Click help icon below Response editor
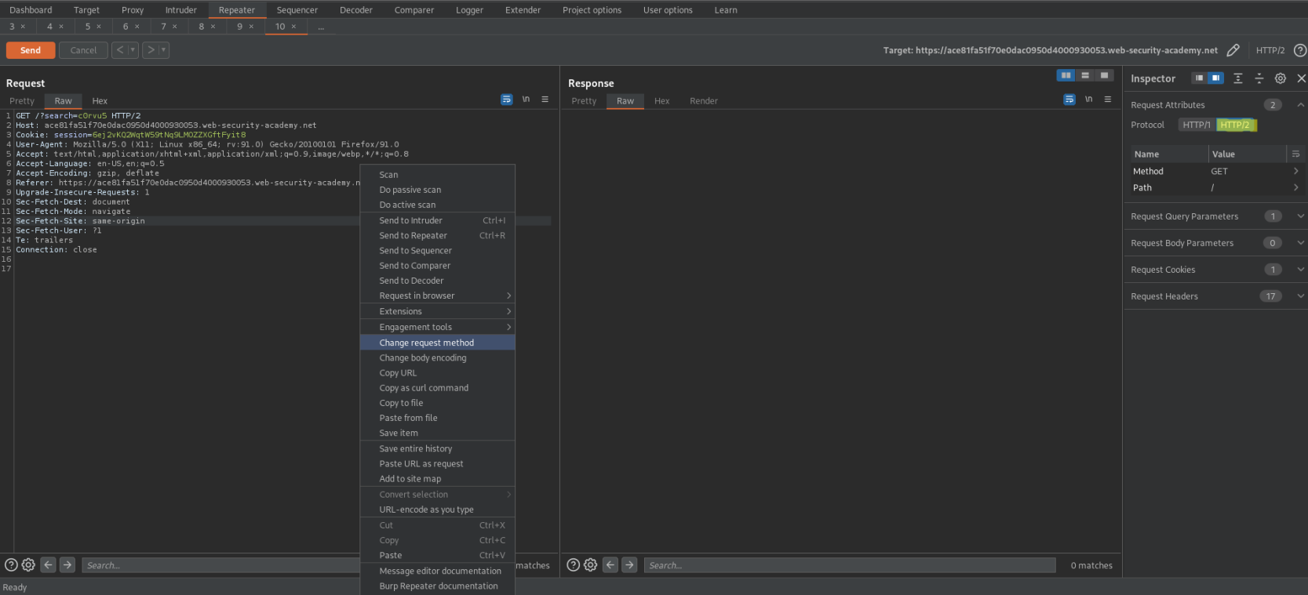1308x595 pixels. coord(573,564)
